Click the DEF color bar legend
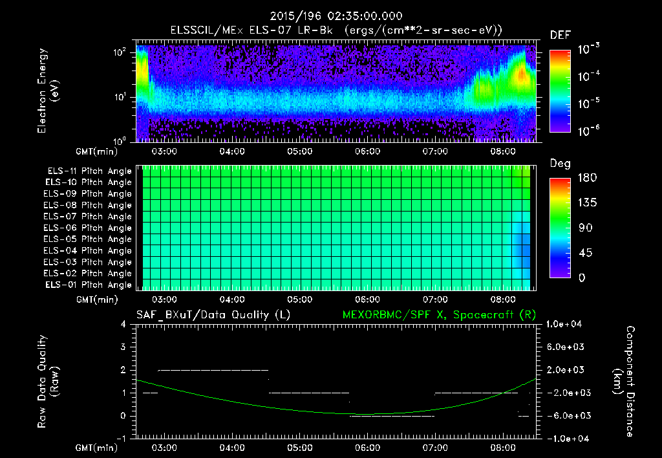662x458 pixels. point(560,91)
